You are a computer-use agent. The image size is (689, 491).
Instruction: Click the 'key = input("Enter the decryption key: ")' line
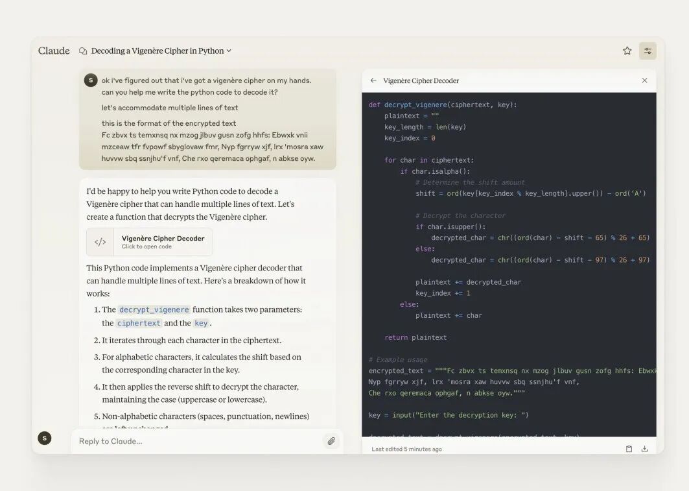pyautogui.click(x=449, y=415)
